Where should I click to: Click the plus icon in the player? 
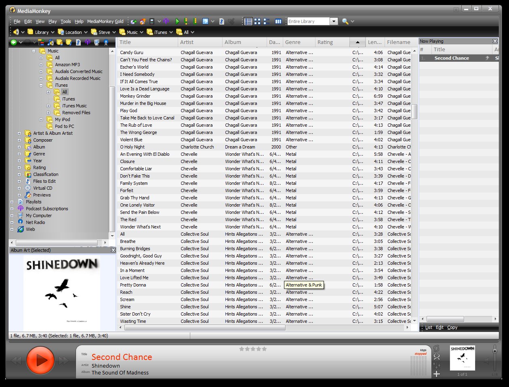437,374
